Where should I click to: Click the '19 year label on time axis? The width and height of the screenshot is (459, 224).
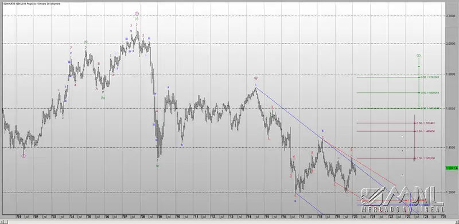(x=337, y=217)
